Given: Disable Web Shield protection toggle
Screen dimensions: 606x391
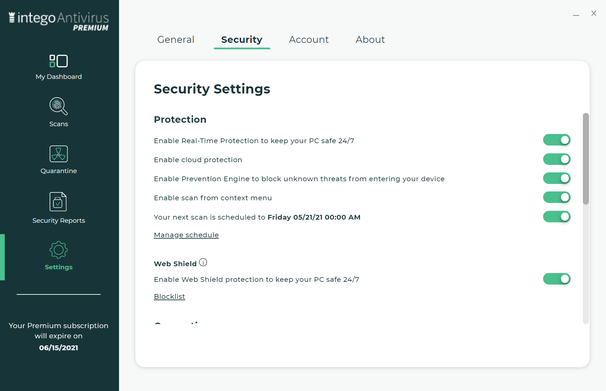Looking at the screenshot, I should click(557, 279).
